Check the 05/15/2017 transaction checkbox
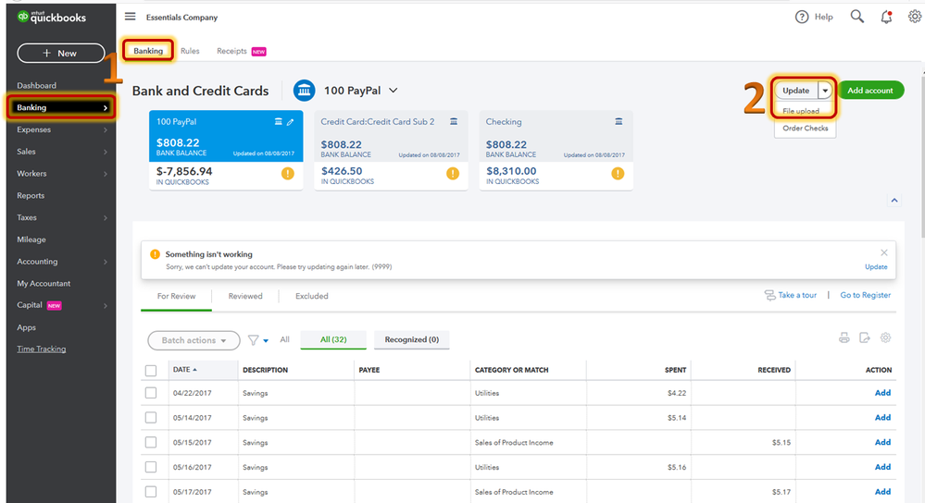Image resolution: width=925 pixels, height=503 pixels. (151, 442)
